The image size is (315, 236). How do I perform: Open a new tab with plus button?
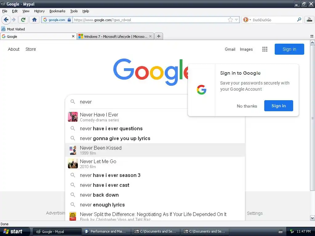click(x=159, y=36)
